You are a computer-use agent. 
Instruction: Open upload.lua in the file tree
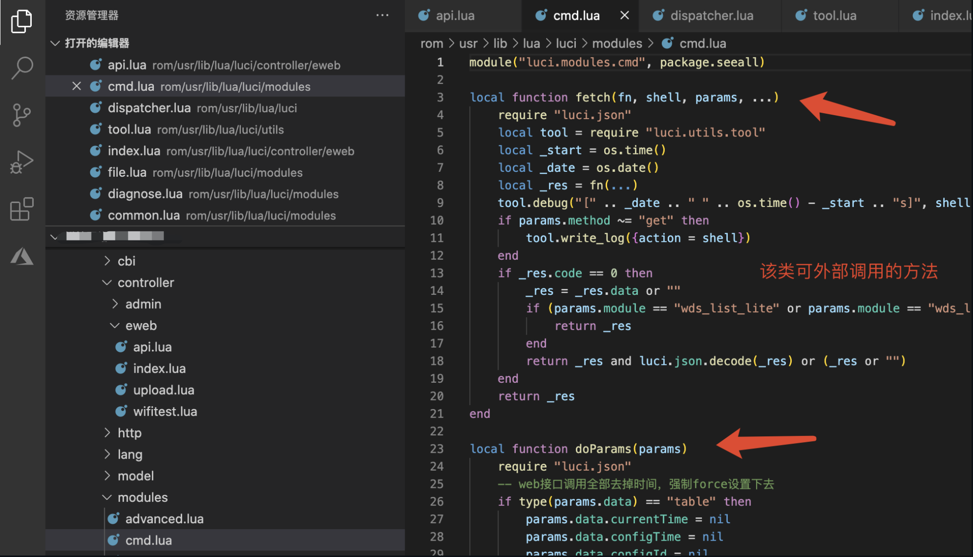click(x=163, y=390)
